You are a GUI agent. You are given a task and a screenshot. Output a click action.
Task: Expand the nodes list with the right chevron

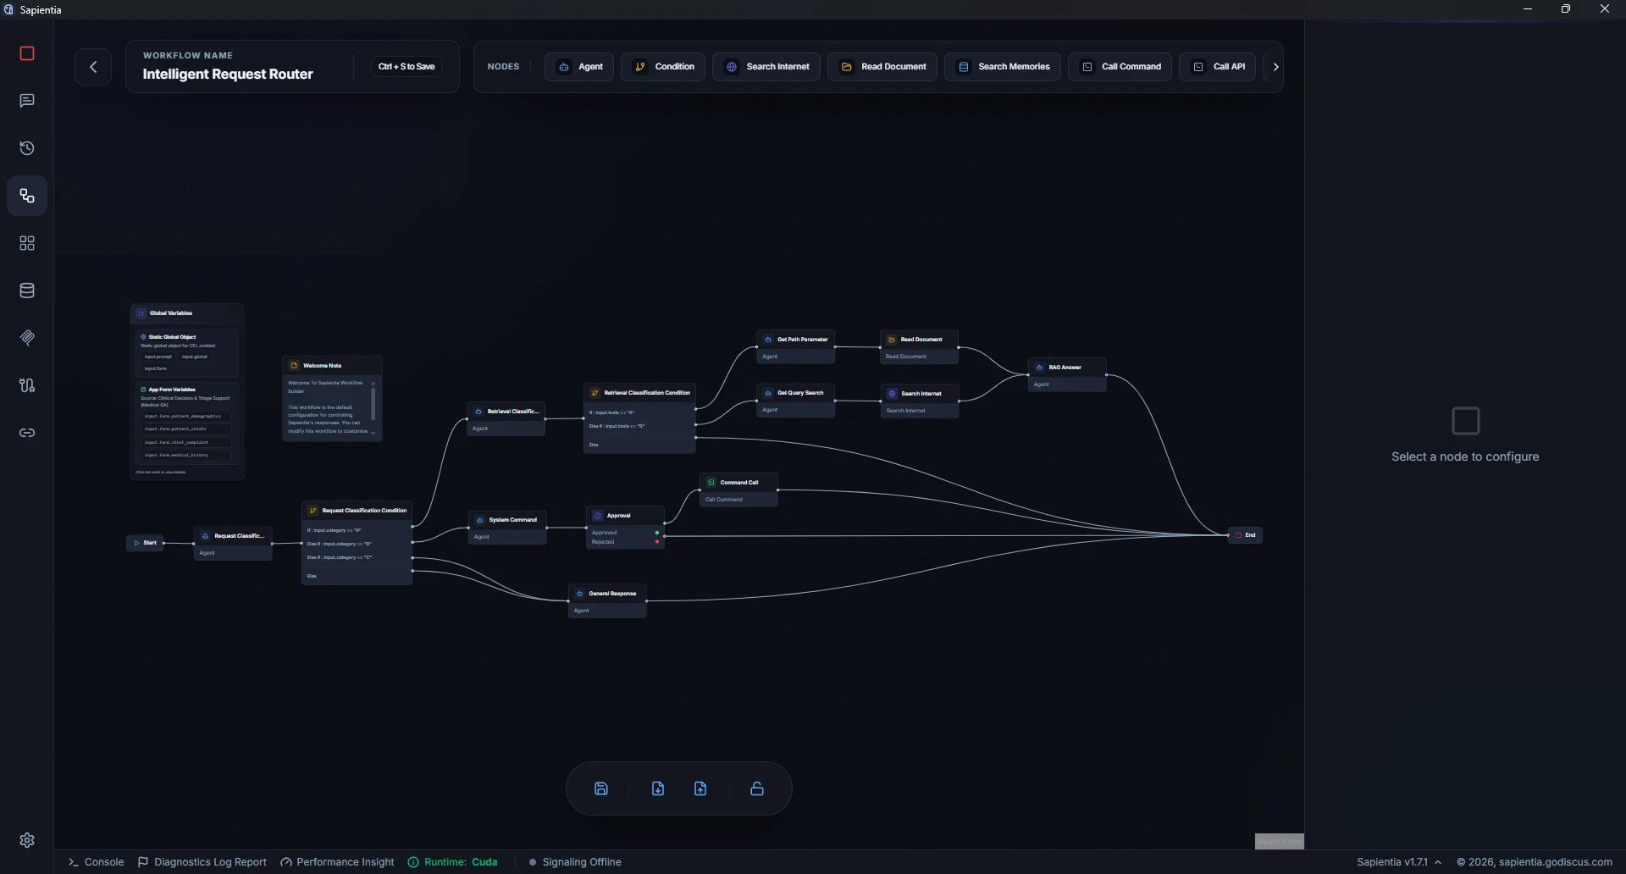(1275, 66)
